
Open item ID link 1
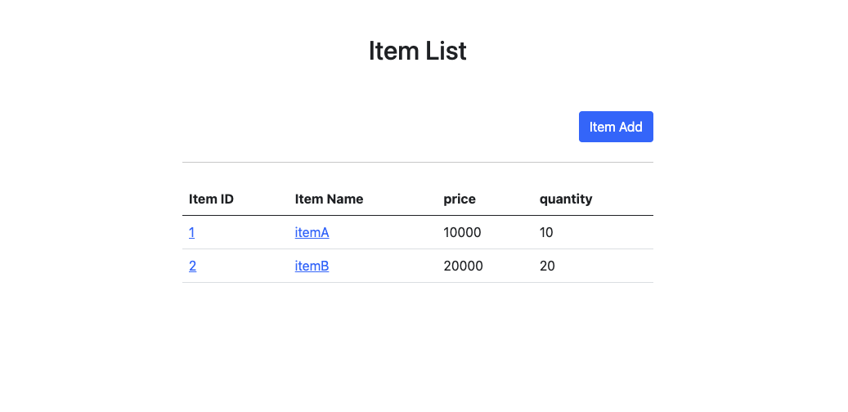(191, 232)
